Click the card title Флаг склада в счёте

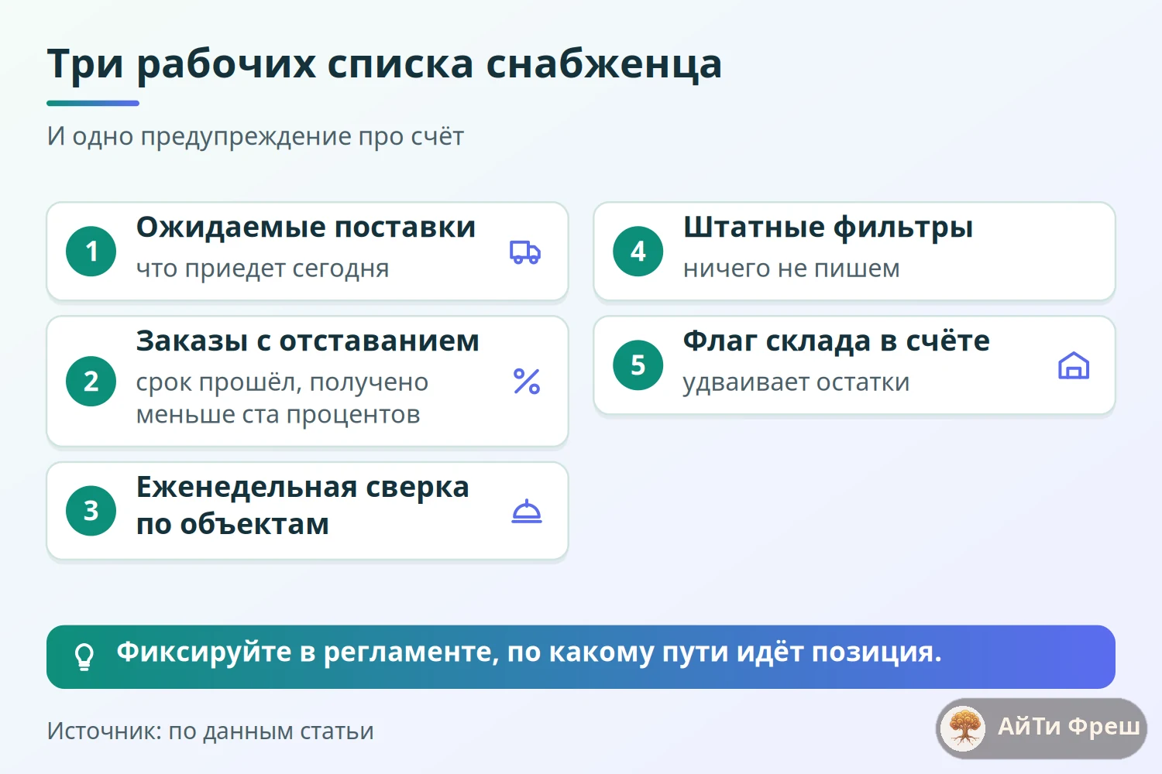(837, 341)
